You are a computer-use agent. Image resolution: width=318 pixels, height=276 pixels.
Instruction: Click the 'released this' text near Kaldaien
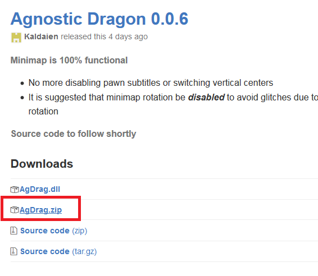coord(83,36)
